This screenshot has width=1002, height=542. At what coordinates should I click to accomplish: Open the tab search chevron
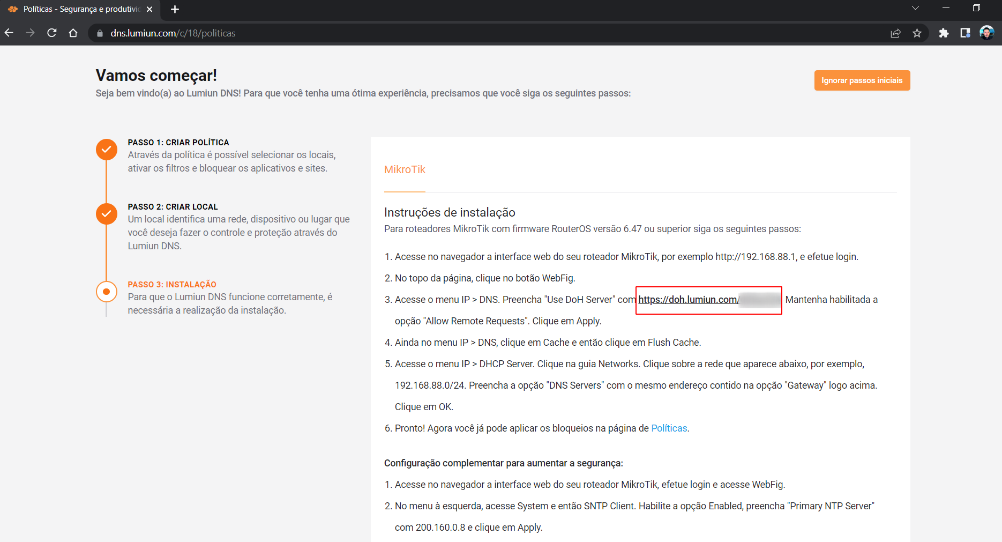click(915, 8)
